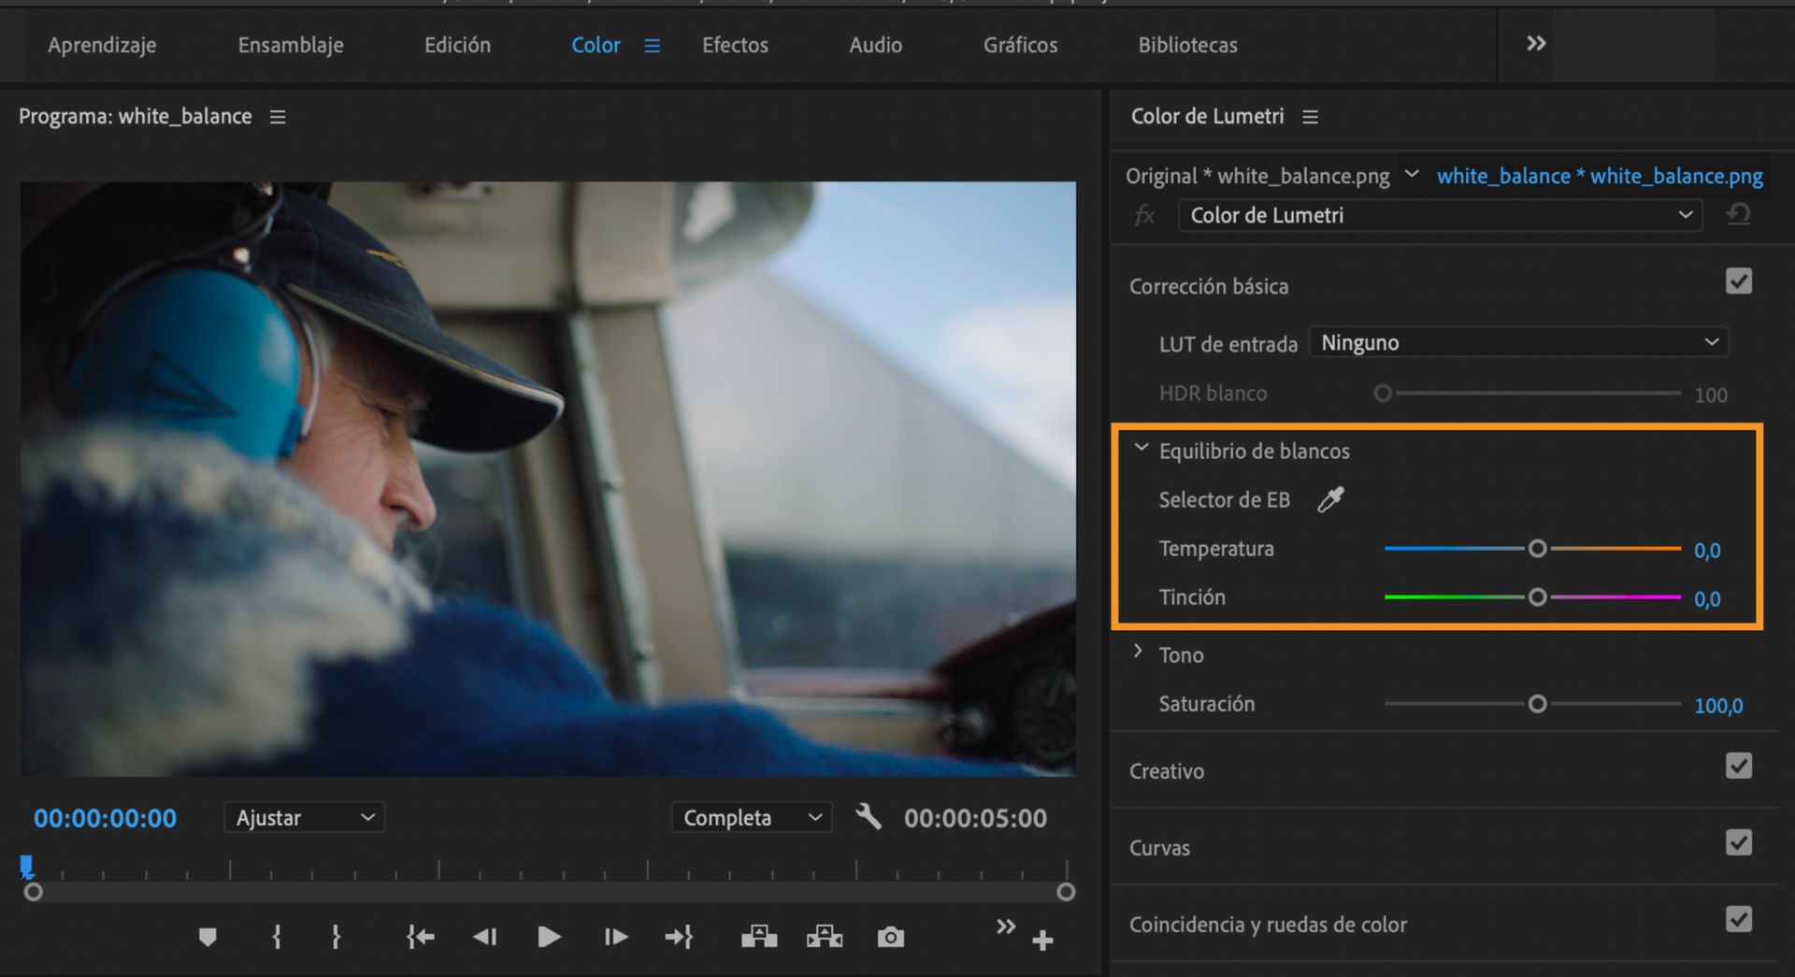Expand the Tono section
Image resolution: width=1795 pixels, height=977 pixels.
point(1138,653)
